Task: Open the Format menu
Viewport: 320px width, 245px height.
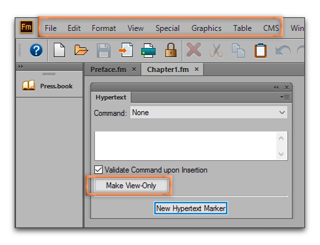Action: coord(104,28)
